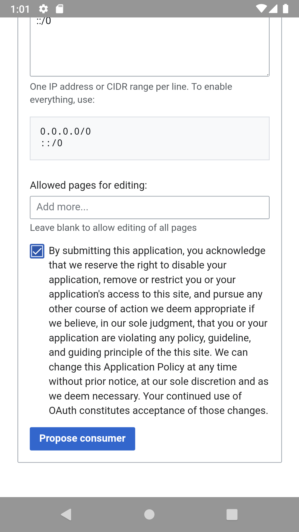Focus the 'Add more...' allowed pages field
The width and height of the screenshot is (299, 532).
coord(149,208)
